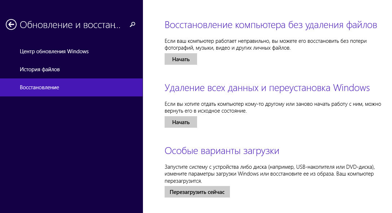
Task: Click the word "DVD-диска" in the description
Action: pyautogui.click(x=360, y=167)
